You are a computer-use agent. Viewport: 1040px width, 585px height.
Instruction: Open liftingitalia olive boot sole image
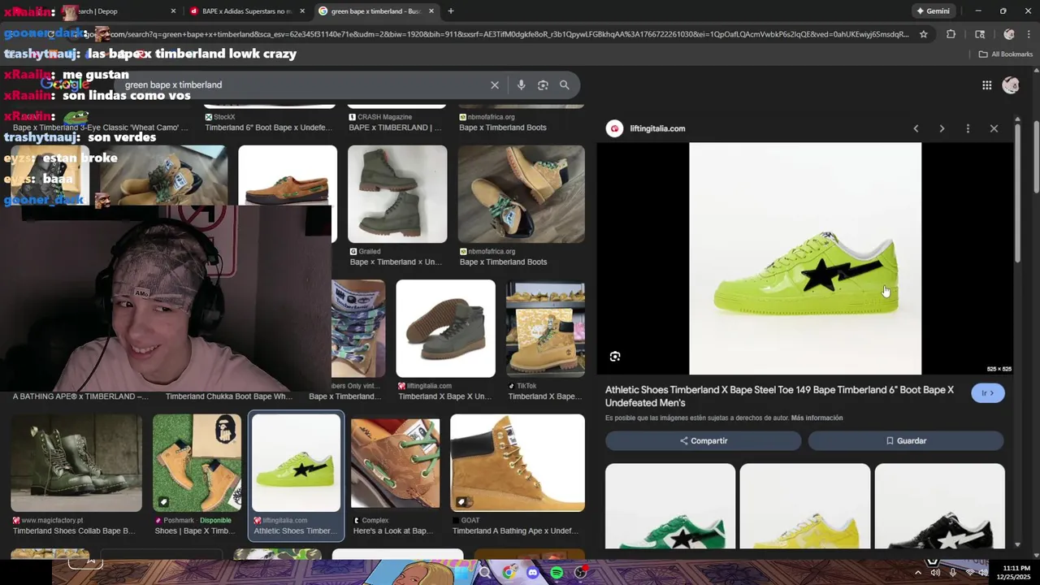click(x=445, y=328)
